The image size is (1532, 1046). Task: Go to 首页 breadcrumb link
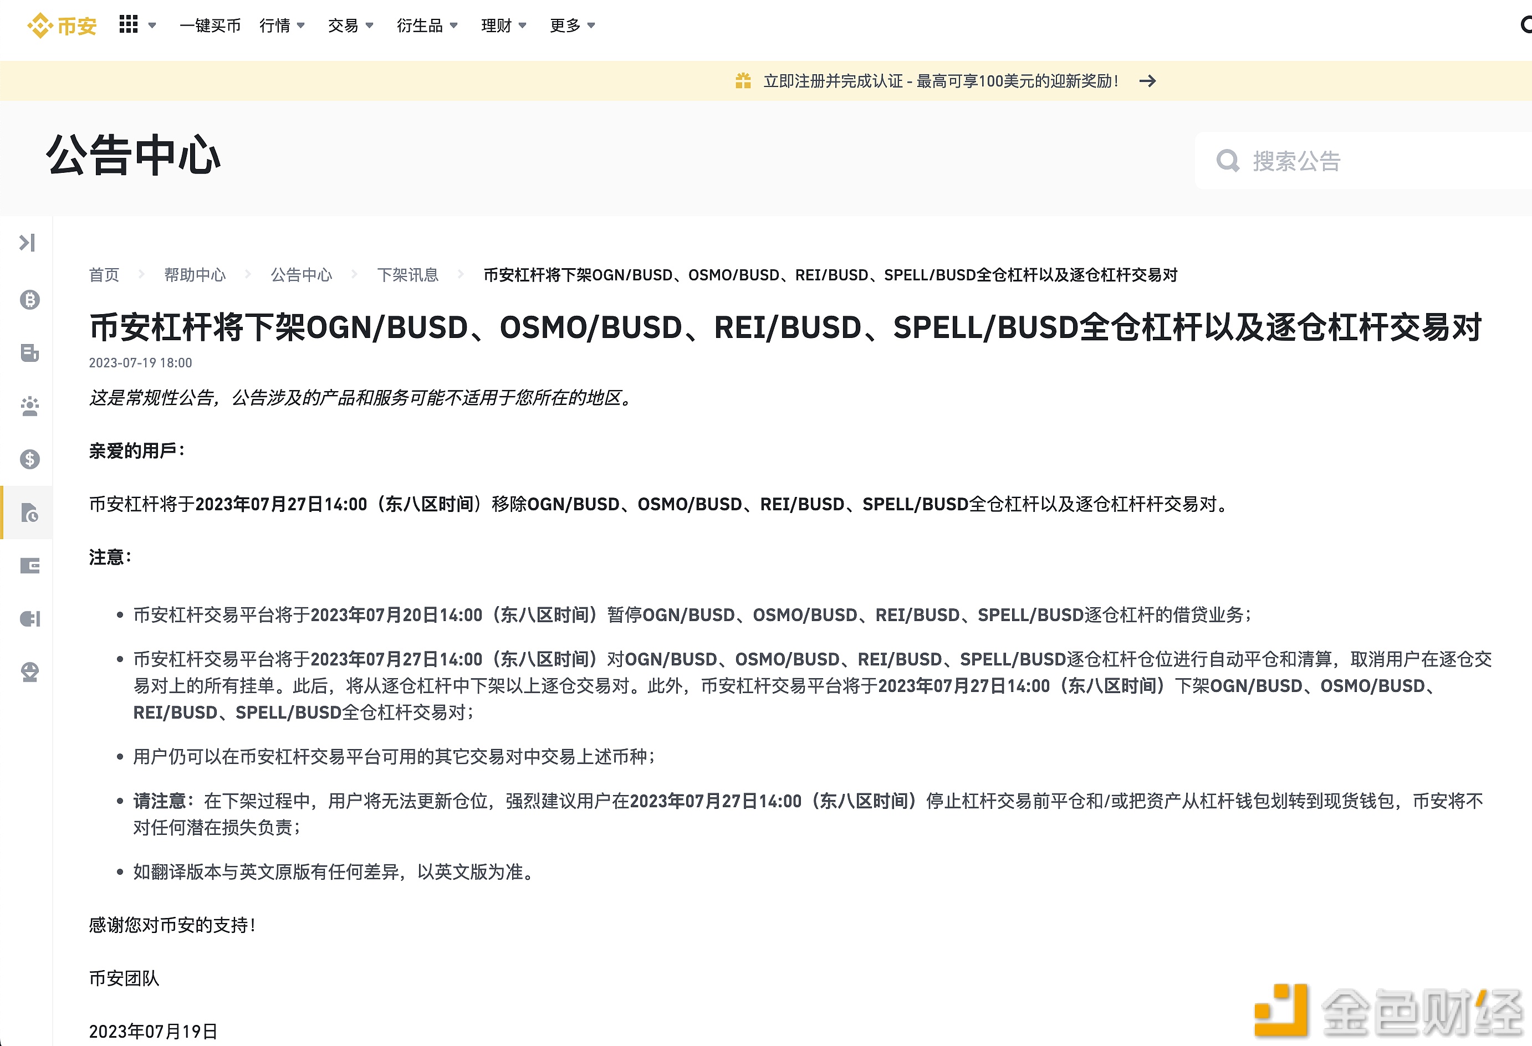point(104,275)
